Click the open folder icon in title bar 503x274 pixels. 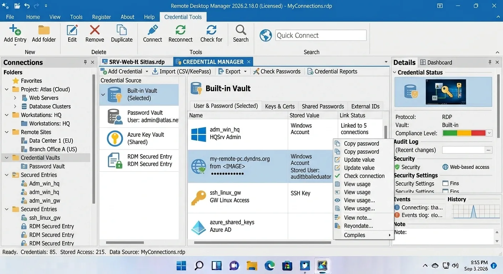(x=17, y=6)
